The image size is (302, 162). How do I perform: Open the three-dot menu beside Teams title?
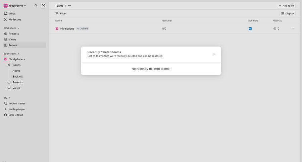pyautogui.click(x=69, y=6)
